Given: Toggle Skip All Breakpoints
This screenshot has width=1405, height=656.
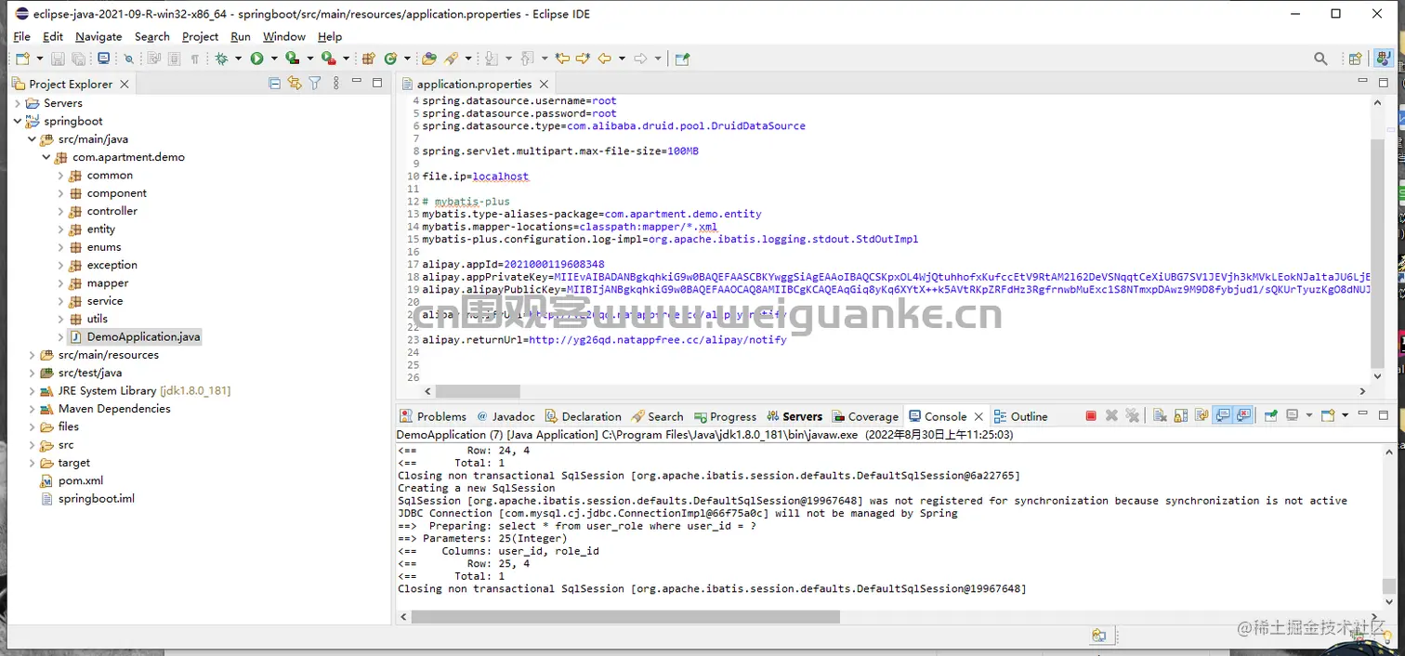Looking at the screenshot, I should [x=129, y=59].
